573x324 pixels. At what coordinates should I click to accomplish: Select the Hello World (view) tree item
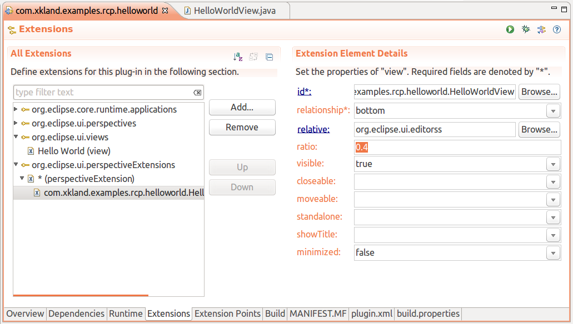(x=74, y=151)
